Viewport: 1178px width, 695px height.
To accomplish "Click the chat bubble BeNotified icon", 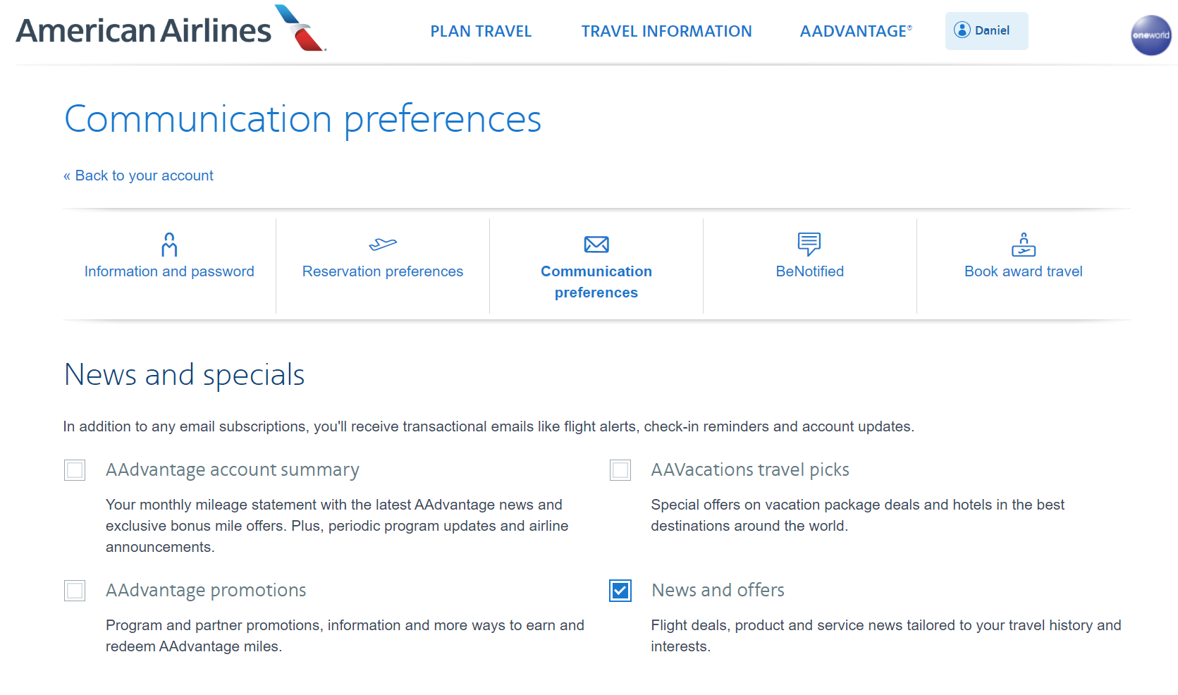I will tap(809, 244).
